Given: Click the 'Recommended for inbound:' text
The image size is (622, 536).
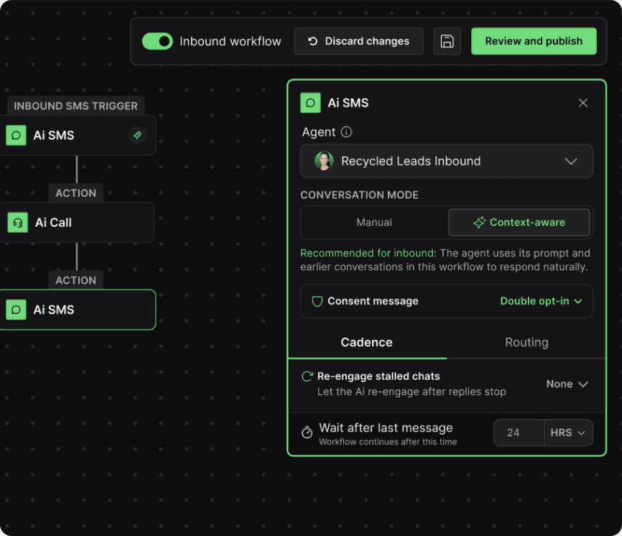Looking at the screenshot, I should coord(368,253).
